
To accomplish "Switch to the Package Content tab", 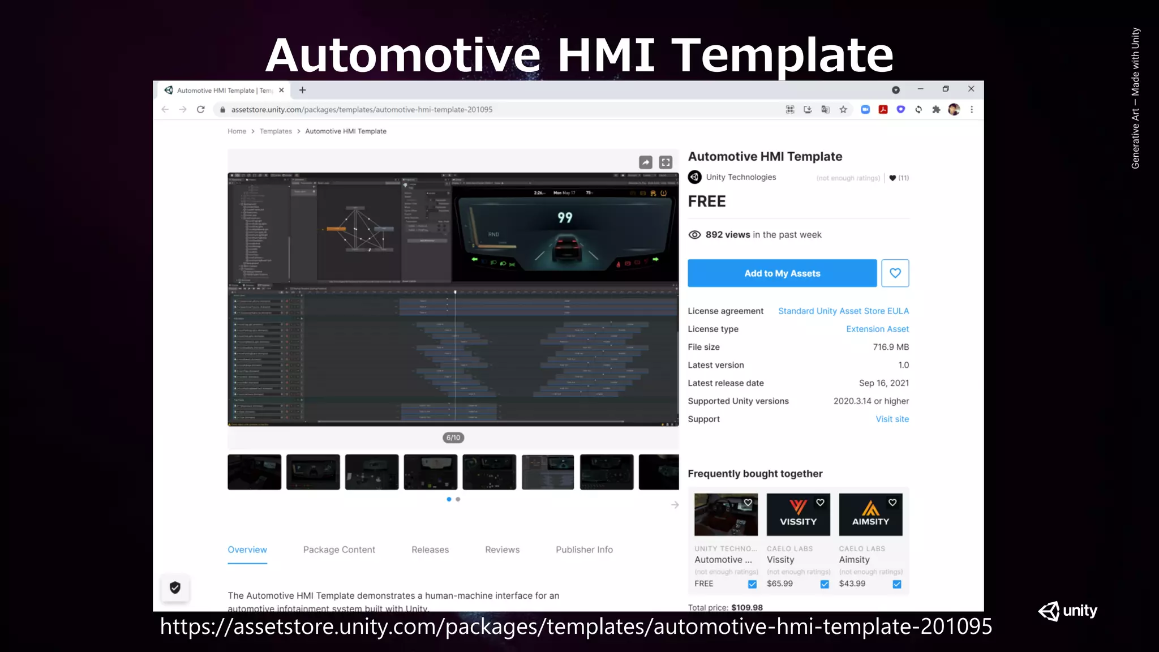I will tap(339, 550).
